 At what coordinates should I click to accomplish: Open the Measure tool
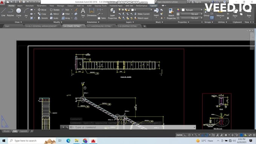point(220,13)
